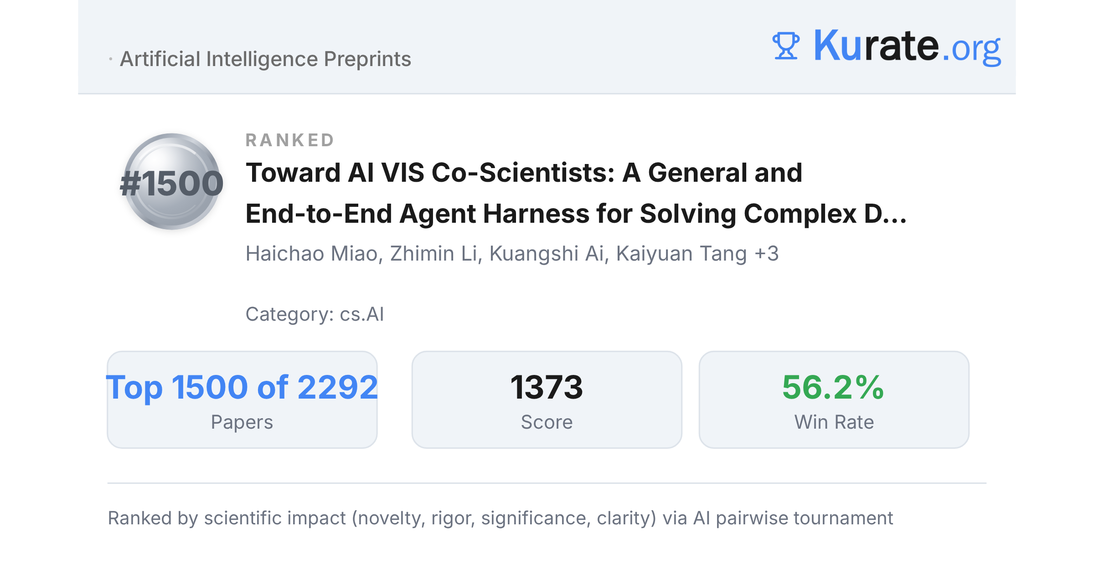Click the 1373 score value
Image resolution: width=1094 pixels, height=574 pixels.
(x=547, y=387)
